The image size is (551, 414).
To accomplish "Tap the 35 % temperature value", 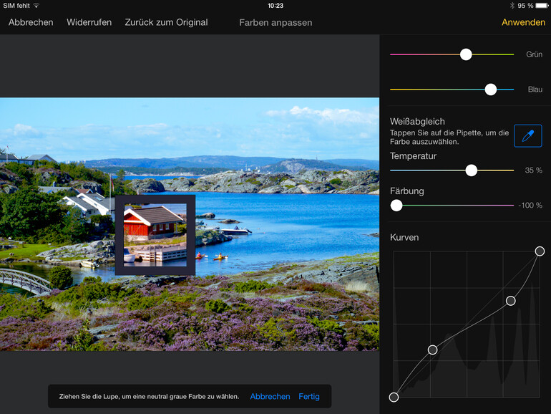I will coord(533,170).
